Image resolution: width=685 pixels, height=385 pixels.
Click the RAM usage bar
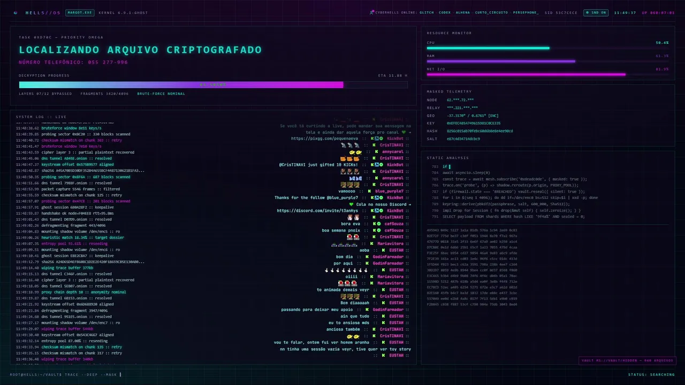coord(547,61)
